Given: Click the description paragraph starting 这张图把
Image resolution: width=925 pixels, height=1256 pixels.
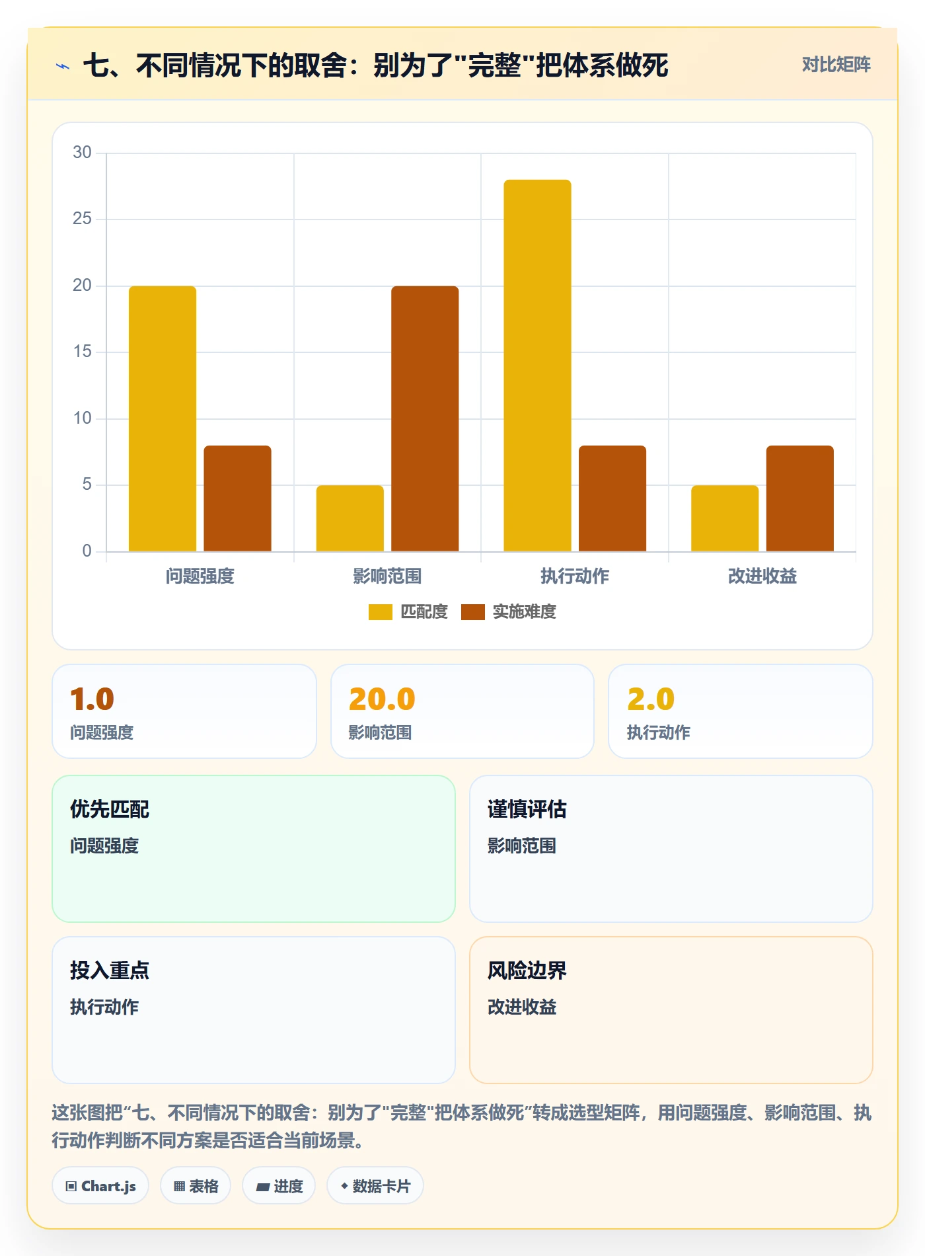Looking at the screenshot, I should point(462,1126).
